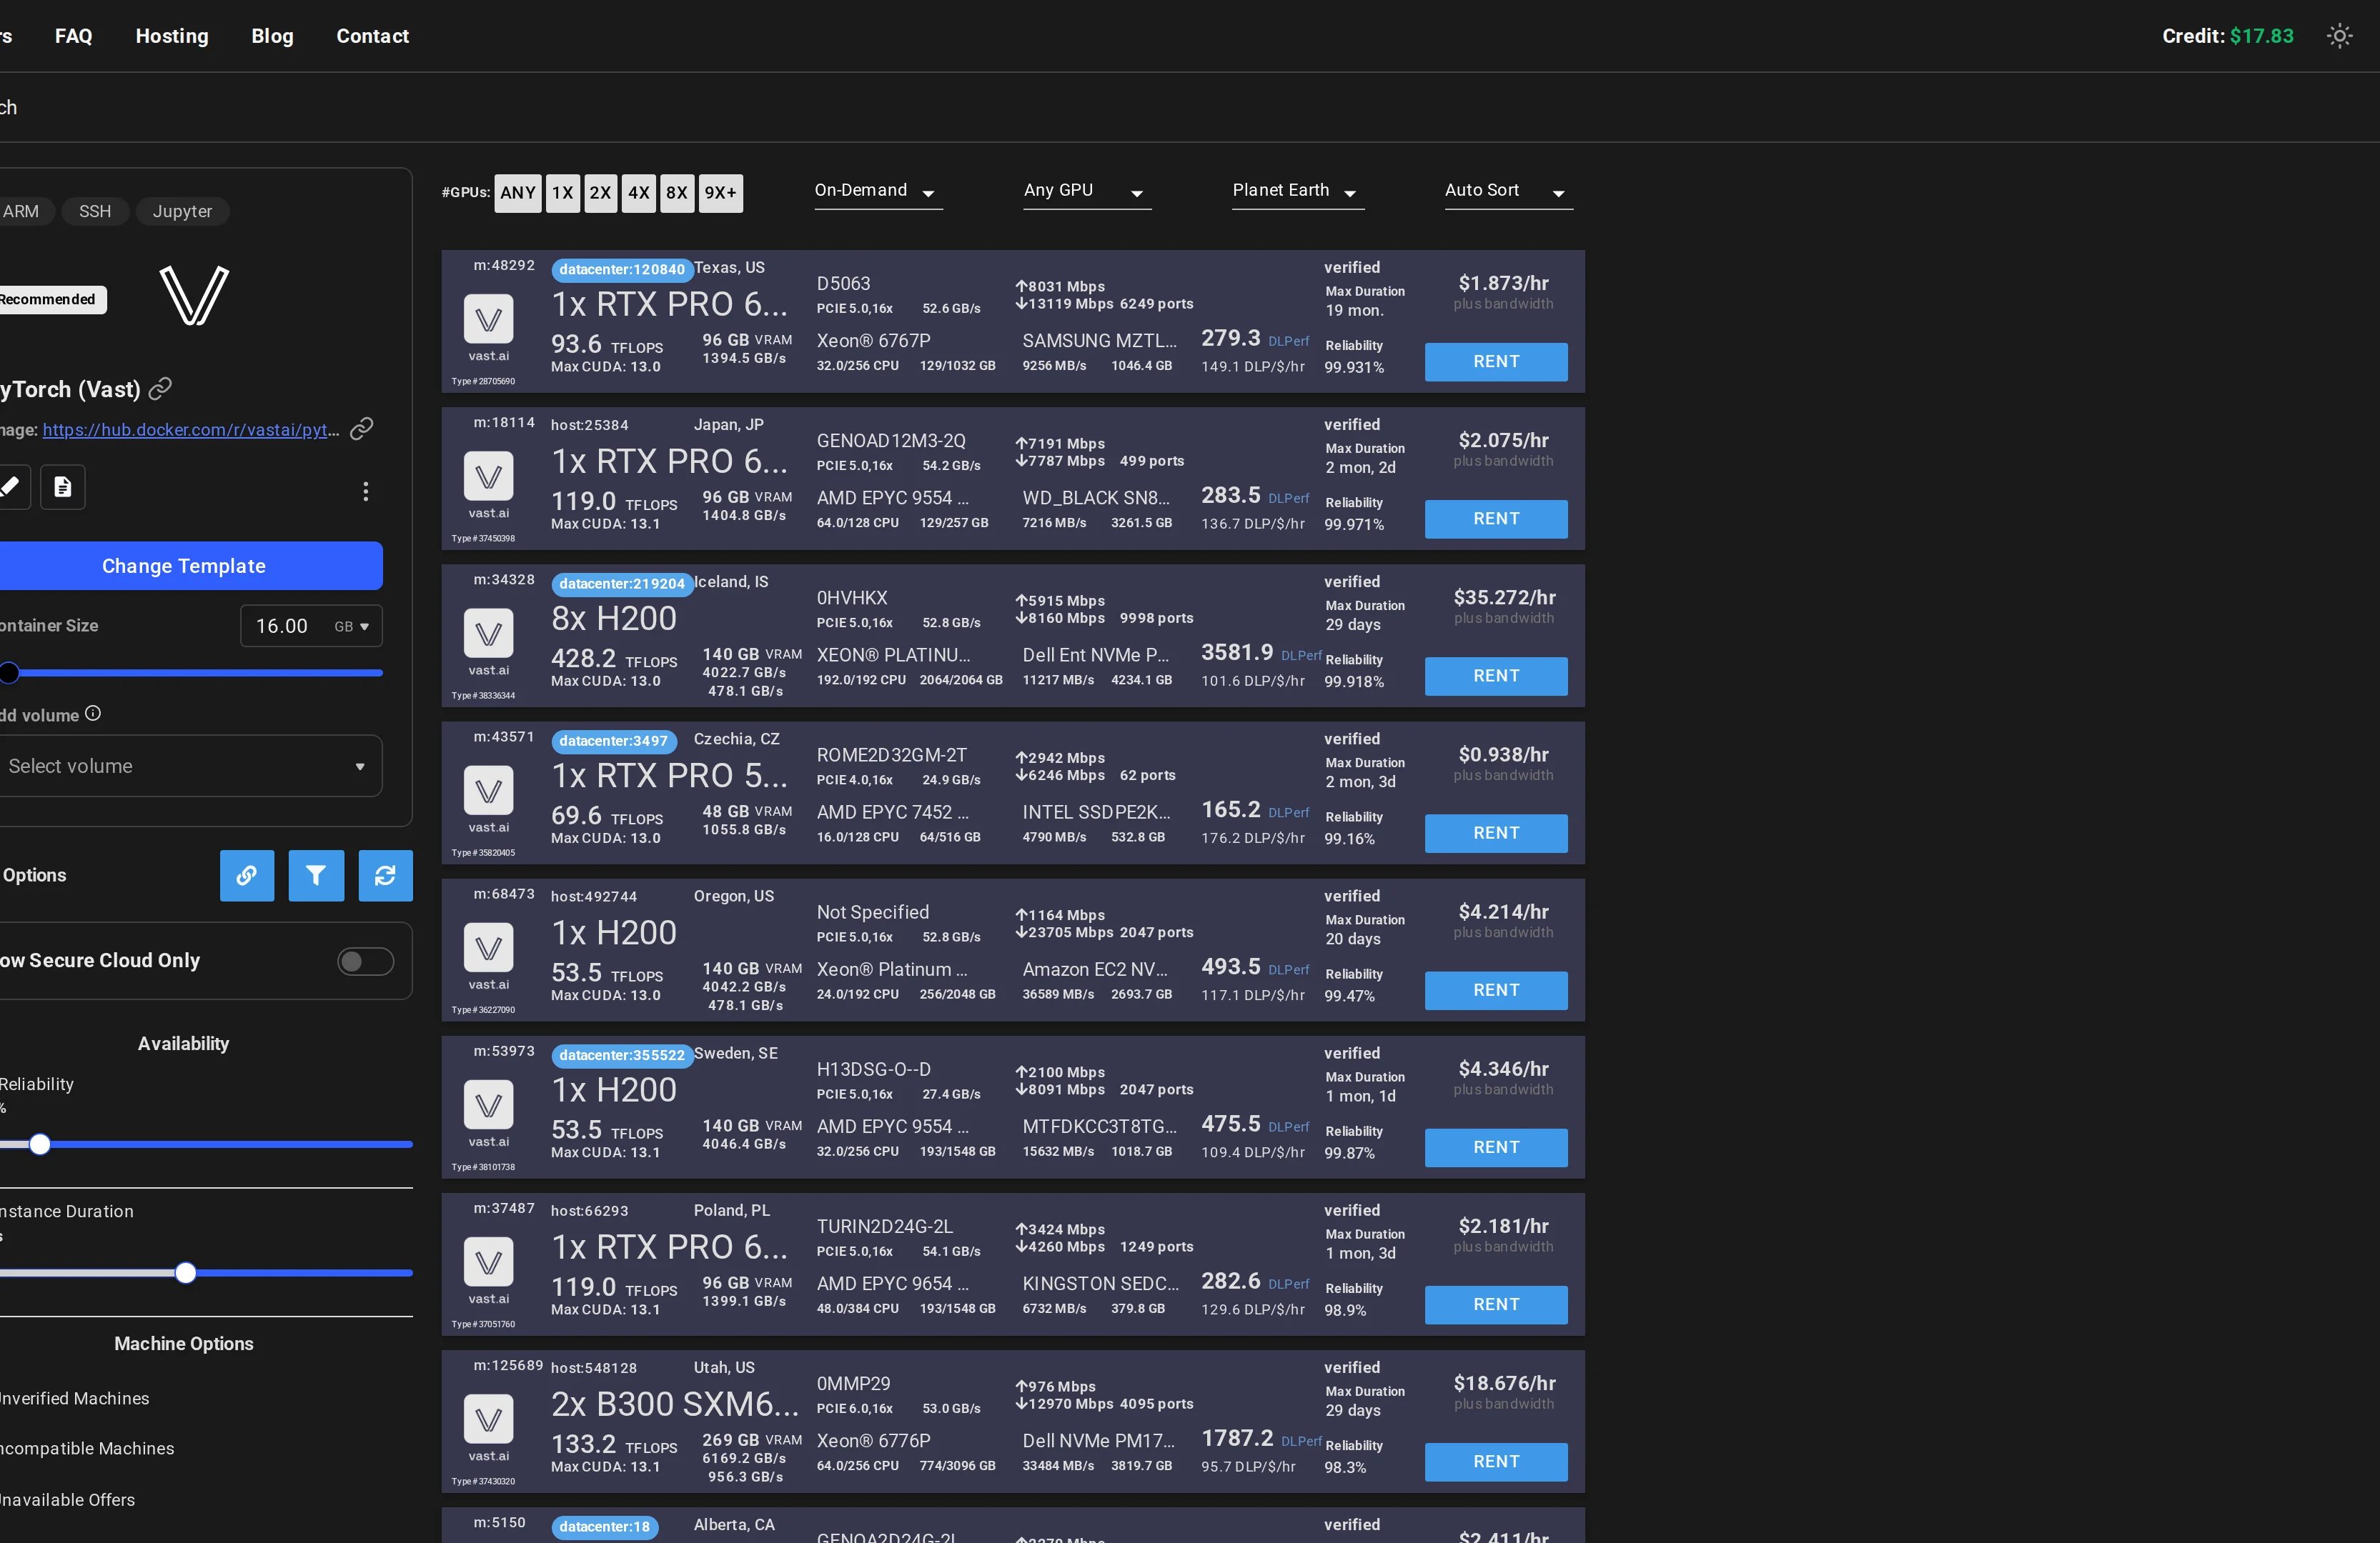Click the container size slider handle
The width and height of the screenshot is (2380, 1543).
(9, 673)
